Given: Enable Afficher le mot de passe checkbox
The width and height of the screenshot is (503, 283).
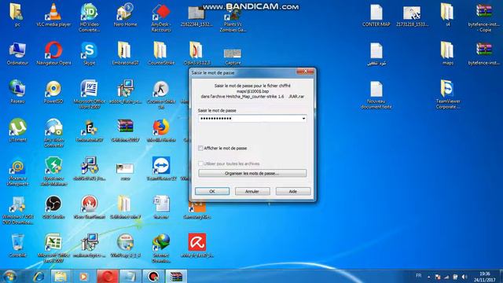Looking at the screenshot, I should 201,149.
